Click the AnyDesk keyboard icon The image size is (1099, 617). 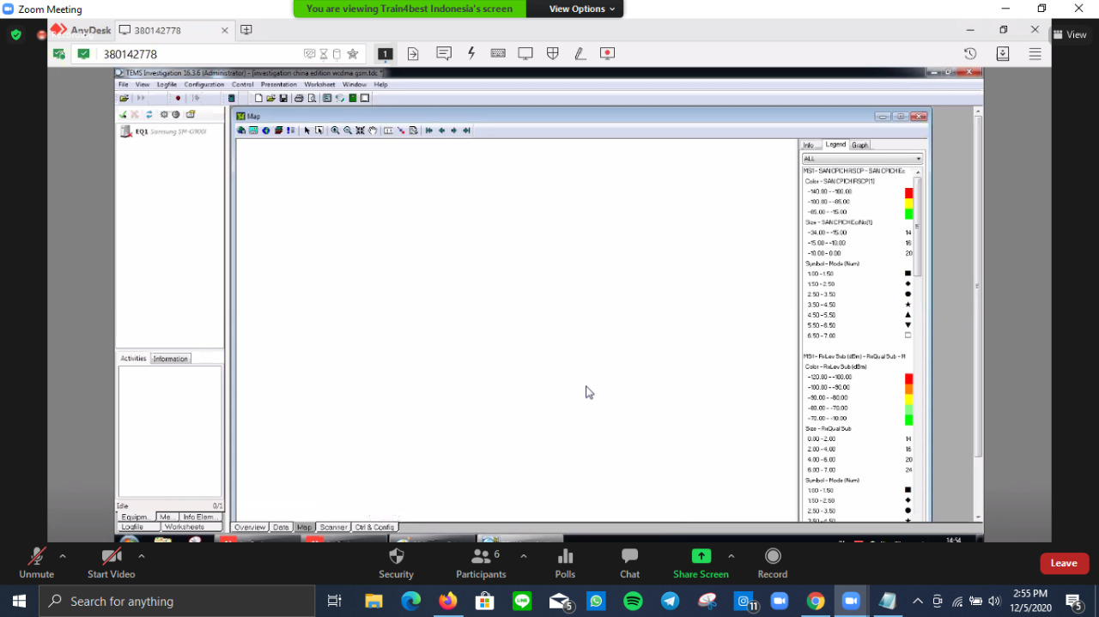pyautogui.click(x=498, y=53)
